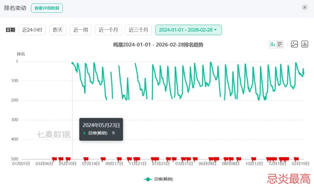Download chart data icon
Viewport: 314px width, 189px height.
[x=305, y=44]
